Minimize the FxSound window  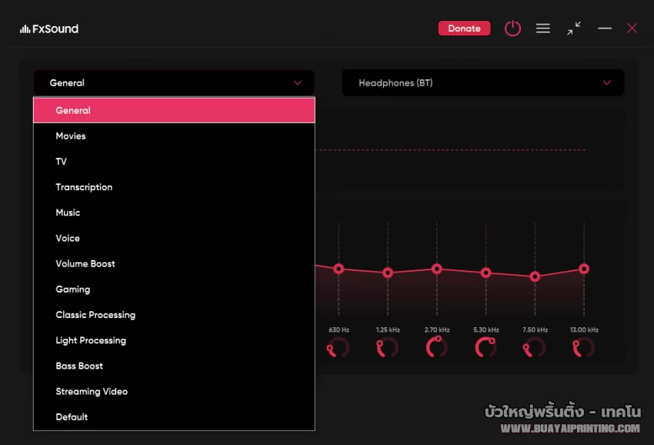(605, 28)
